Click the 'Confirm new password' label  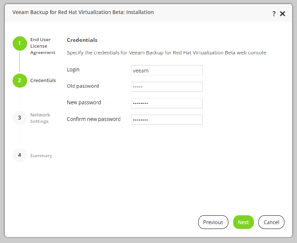(x=94, y=119)
